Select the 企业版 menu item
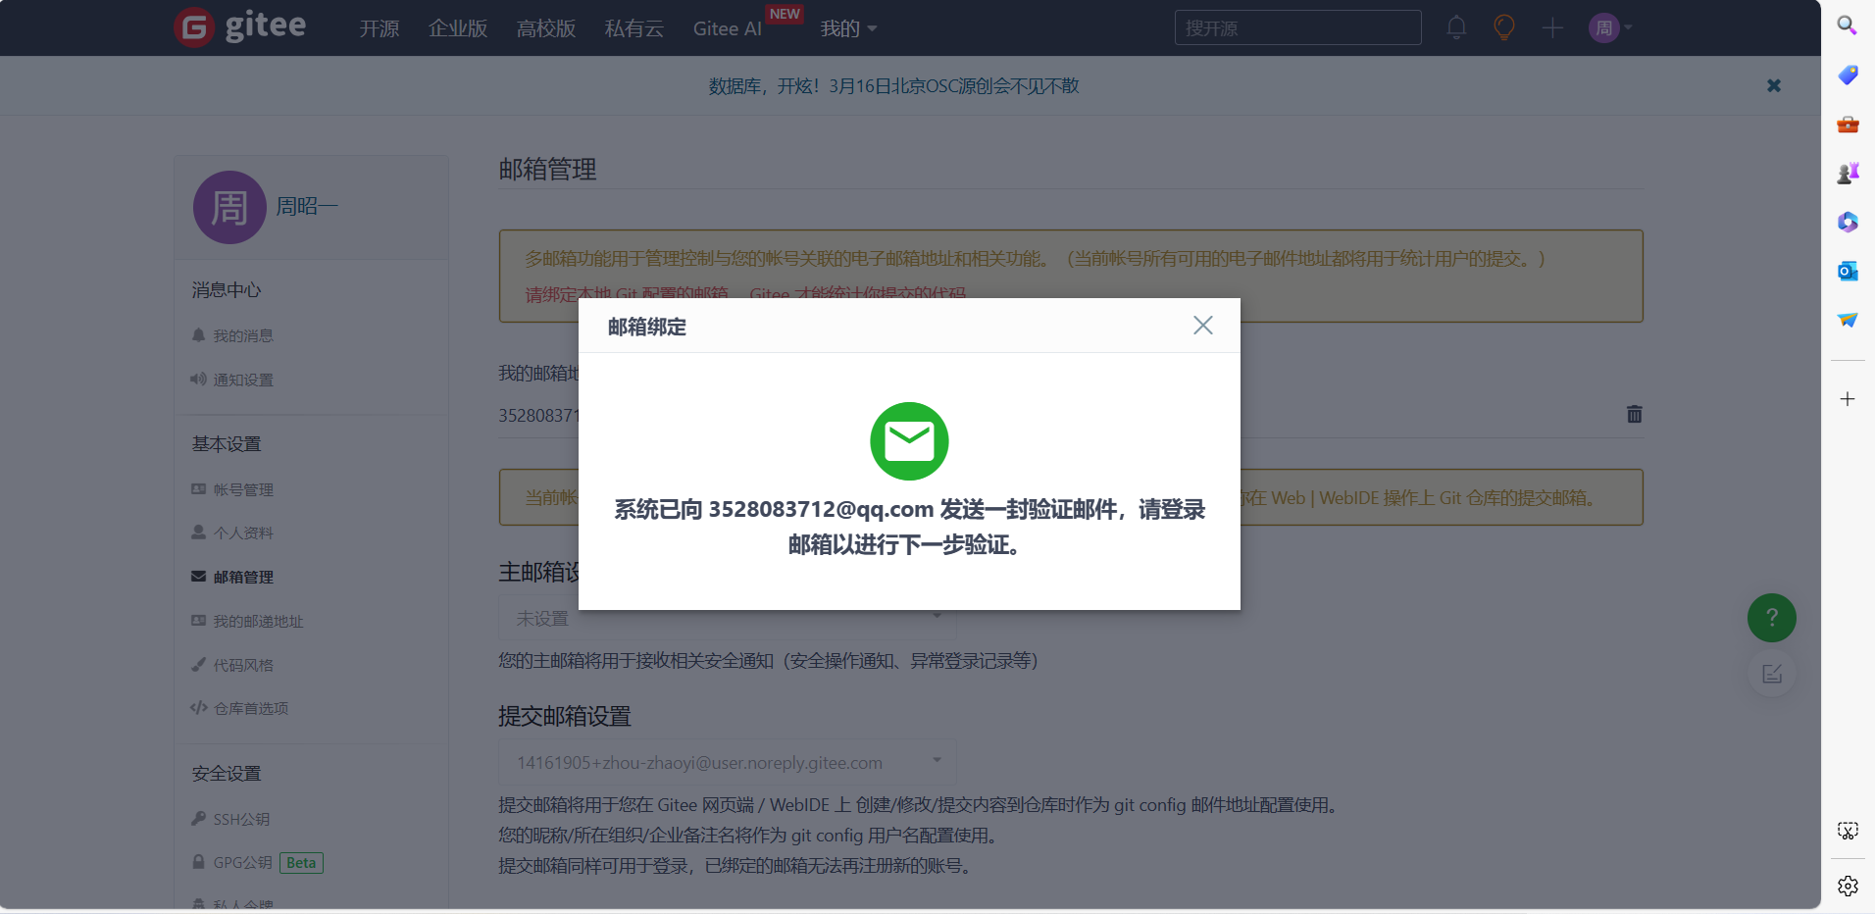 coord(457,28)
